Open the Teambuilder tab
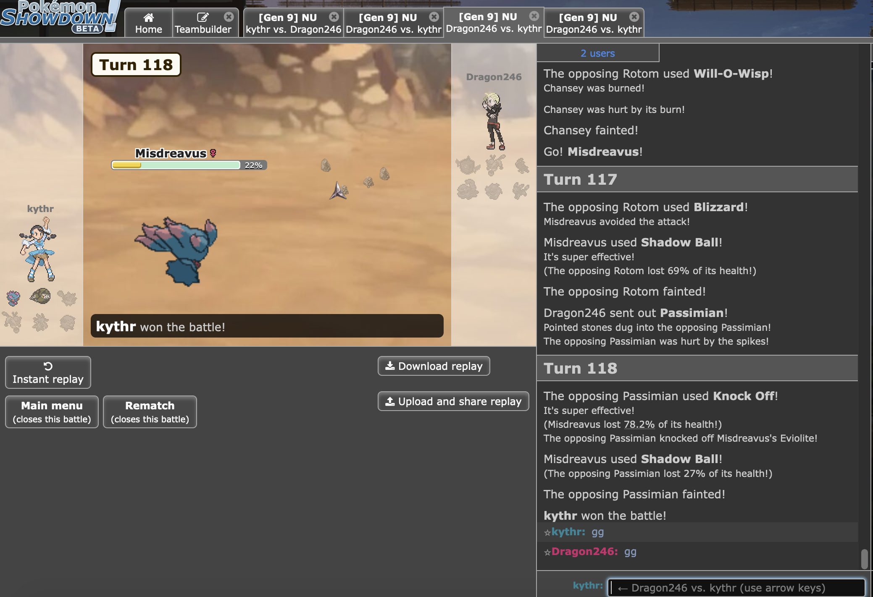This screenshot has height=597, width=873. pos(203,23)
